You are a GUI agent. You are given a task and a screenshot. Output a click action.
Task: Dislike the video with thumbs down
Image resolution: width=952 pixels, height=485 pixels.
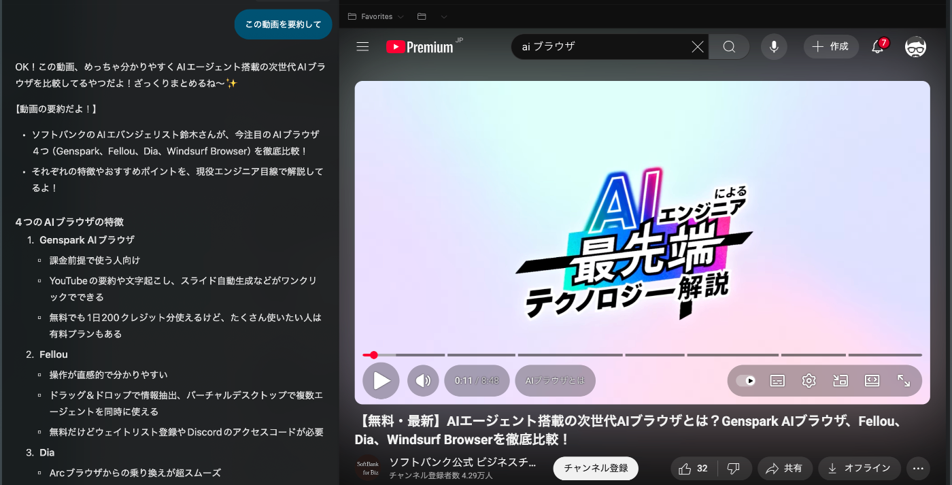point(734,469)
